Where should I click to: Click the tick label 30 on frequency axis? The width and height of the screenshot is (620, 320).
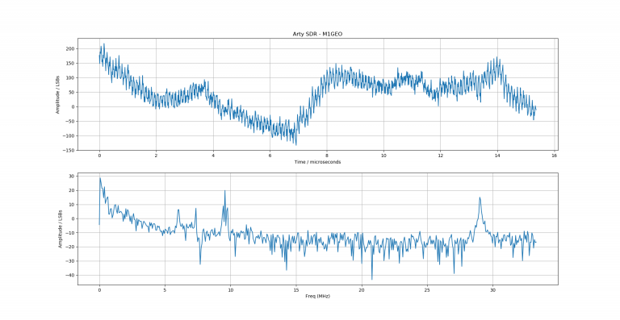coord(492,290)
